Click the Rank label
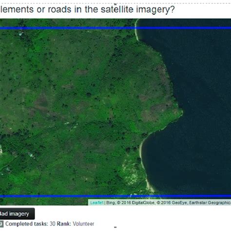Screen dimensions: 231x231 click(x=64, y=224)
